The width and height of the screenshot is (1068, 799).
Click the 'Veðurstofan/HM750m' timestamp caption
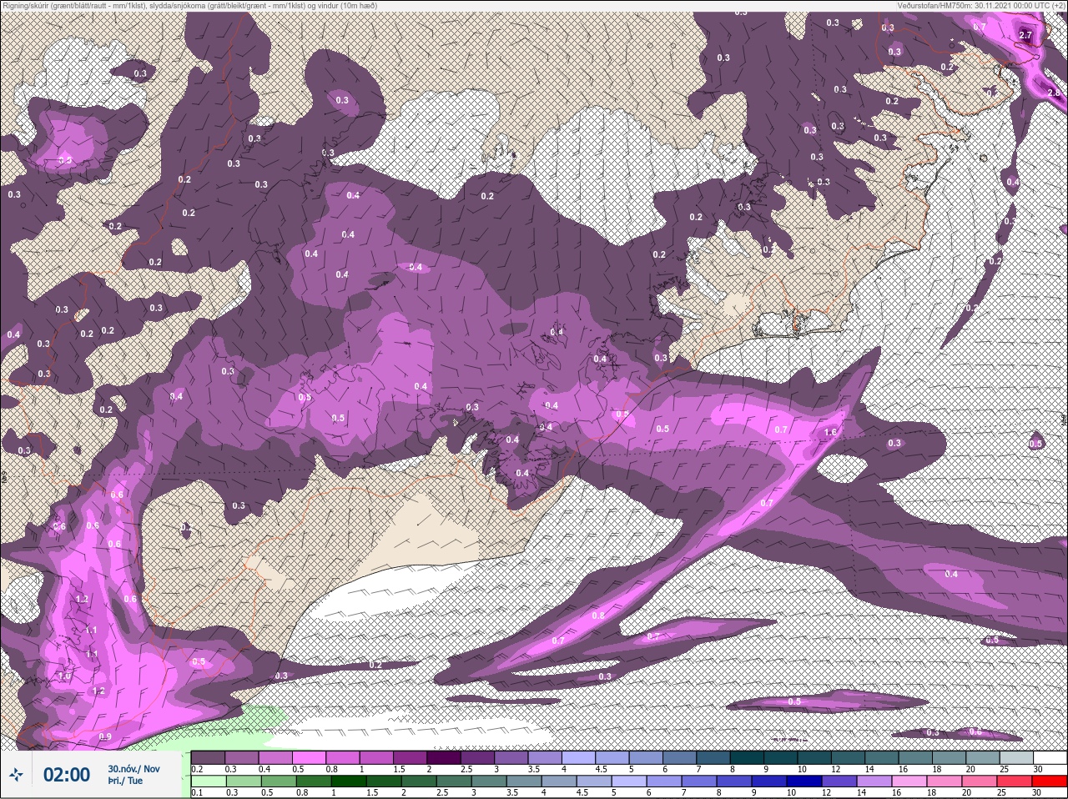[x=981, y=5]
